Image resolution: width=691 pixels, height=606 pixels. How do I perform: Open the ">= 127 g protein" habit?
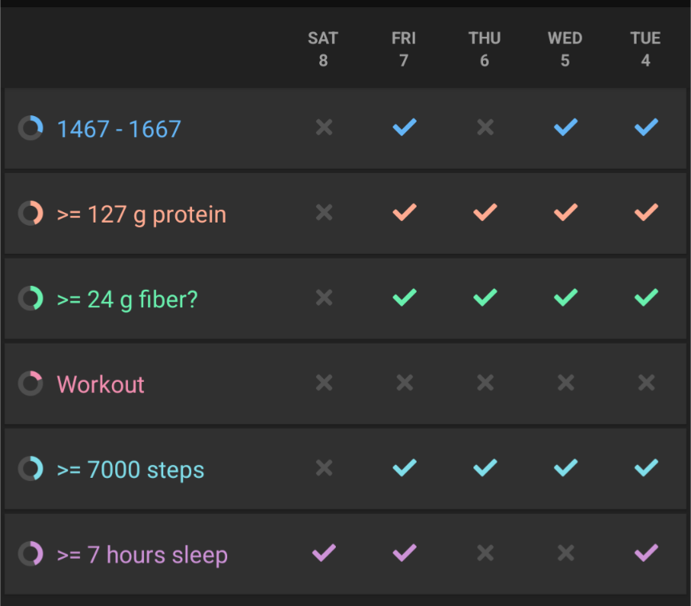pyautogui.click(x=142, y=215)
